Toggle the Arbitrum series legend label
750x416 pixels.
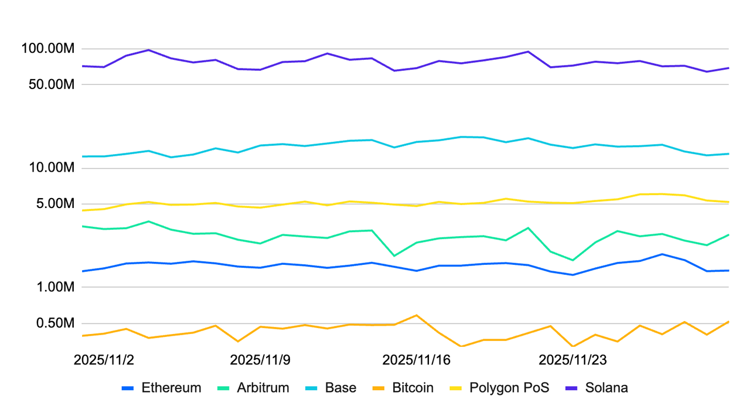click(x=263, y=388)
